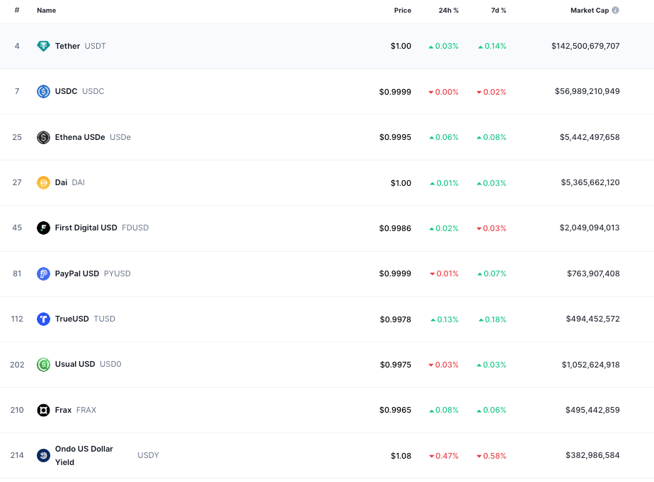Click the Usual USD logo icon
This screenshot has width=654, height=482.
pyautogui.click(x=43, y=365)
